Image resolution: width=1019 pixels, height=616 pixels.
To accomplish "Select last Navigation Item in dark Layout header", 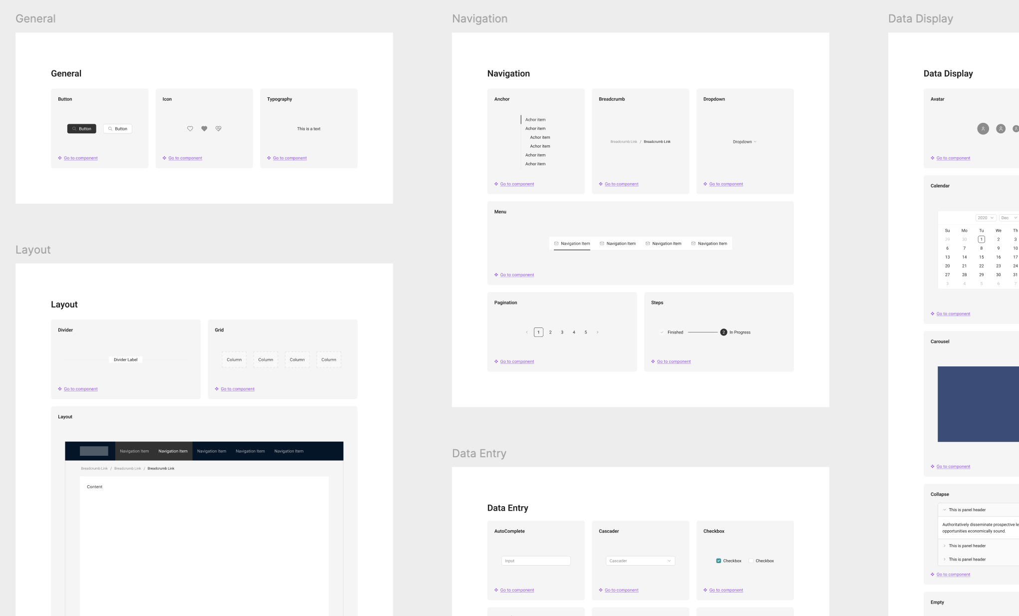I will (289, 451).
